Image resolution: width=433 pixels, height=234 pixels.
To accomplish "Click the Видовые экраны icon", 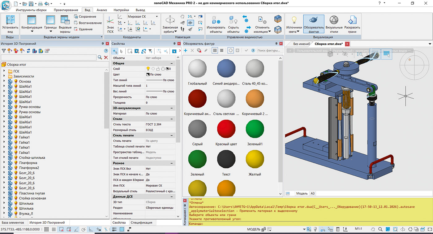I will (65, 20).
